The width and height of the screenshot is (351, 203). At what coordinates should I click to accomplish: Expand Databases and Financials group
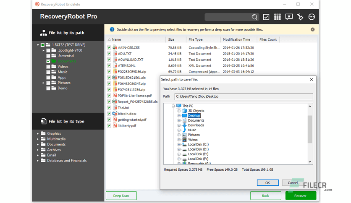38,161
